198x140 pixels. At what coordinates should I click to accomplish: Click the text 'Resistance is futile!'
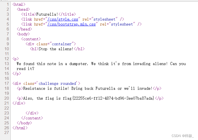[46, 88]
